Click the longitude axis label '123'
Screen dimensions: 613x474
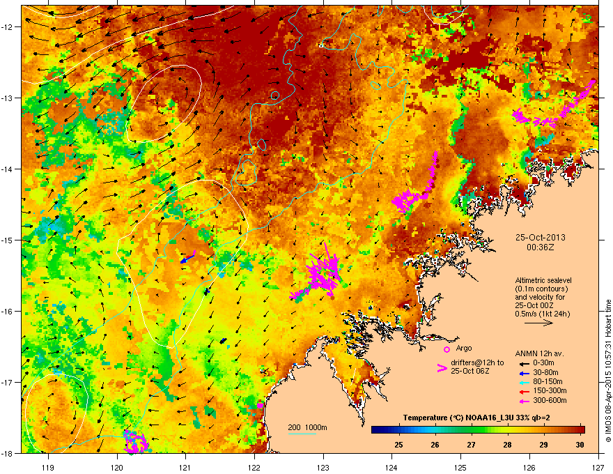pos(323,467)
